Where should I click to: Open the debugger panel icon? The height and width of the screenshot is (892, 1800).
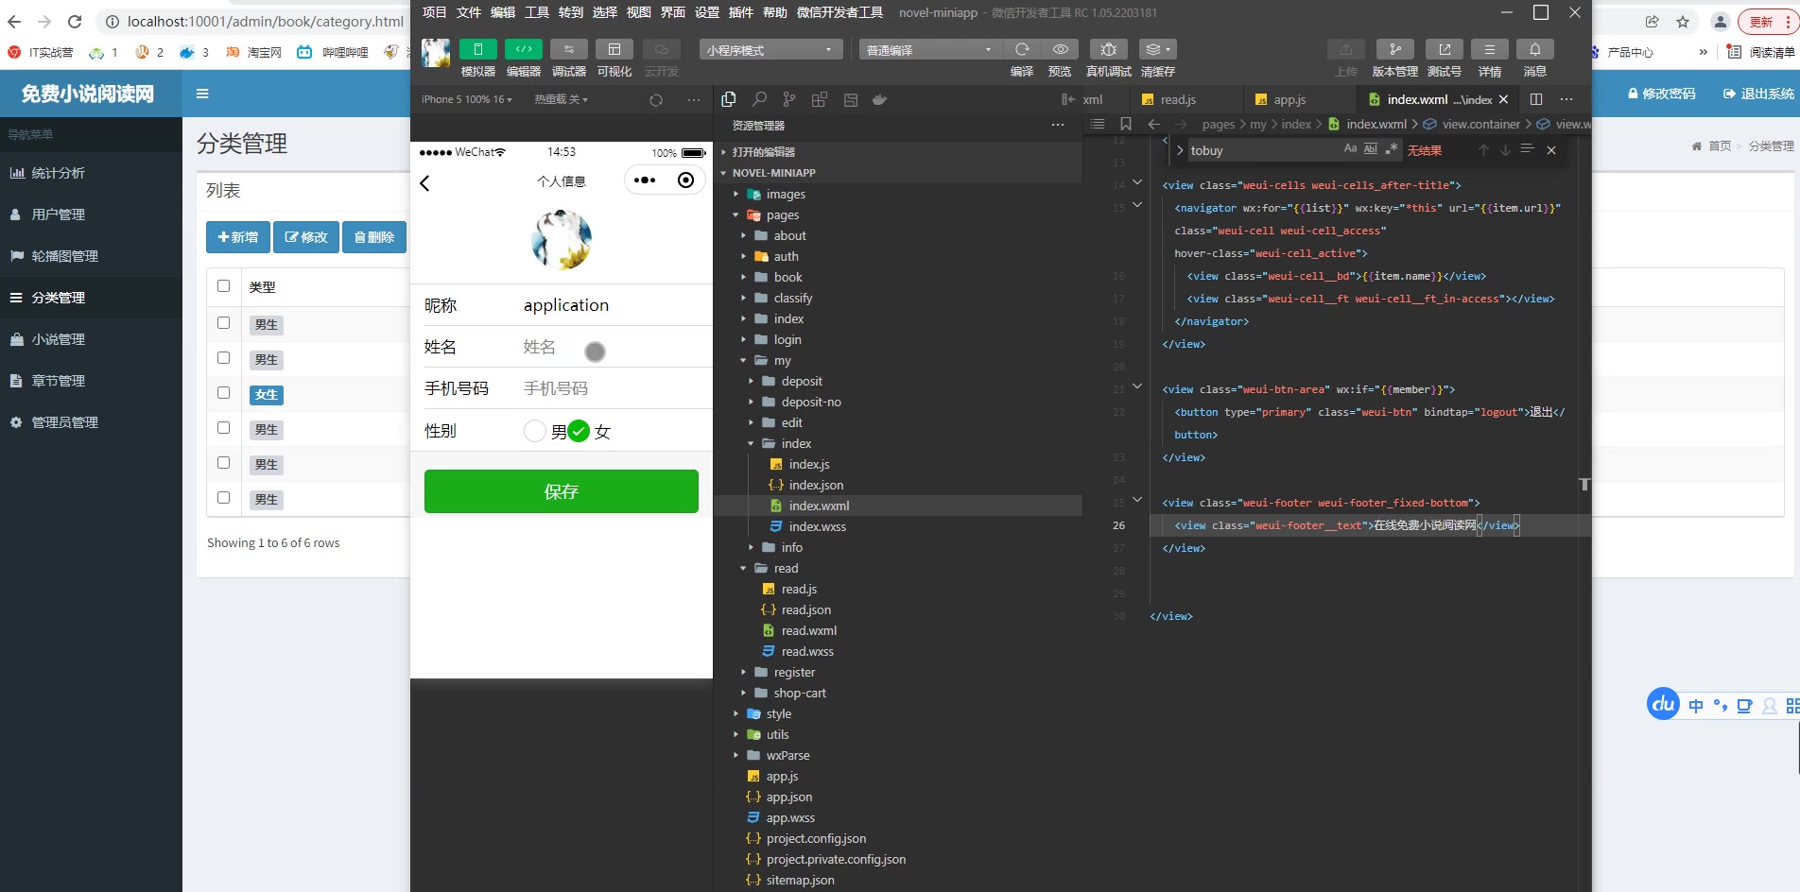tap(568, 49)
